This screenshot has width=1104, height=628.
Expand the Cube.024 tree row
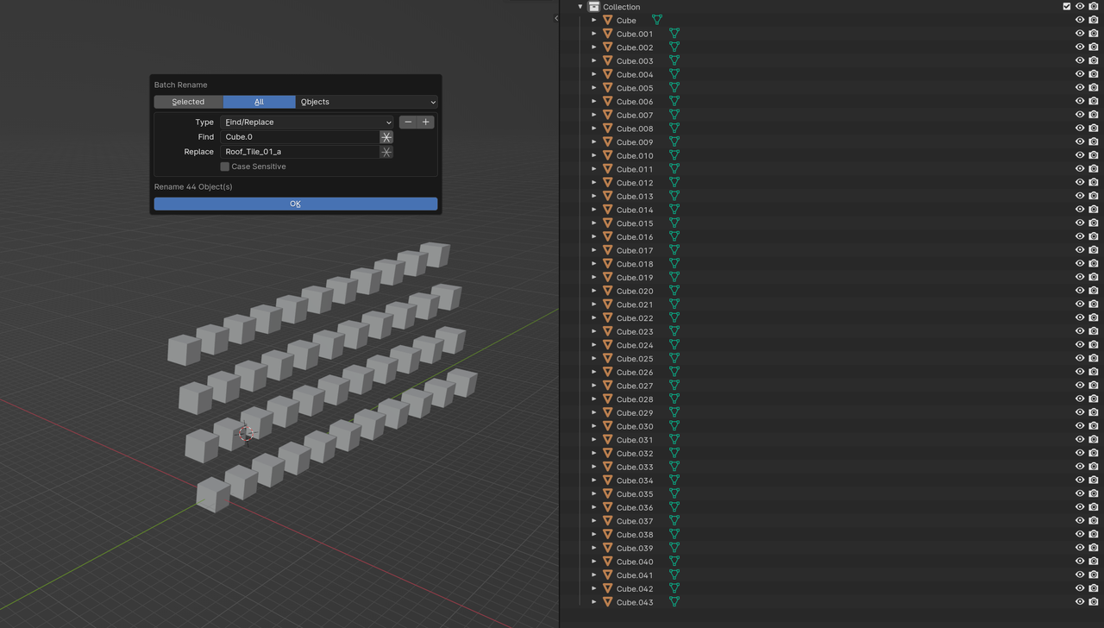[x=594, y=345]
